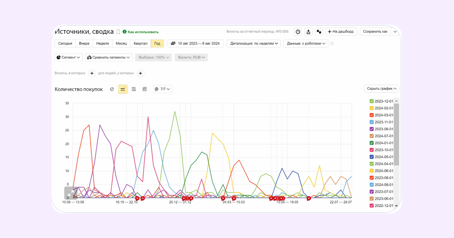Screen dimensions: 454x238
Task: Hide the 2024-07-01 series
Action: [x=372, y=136]
